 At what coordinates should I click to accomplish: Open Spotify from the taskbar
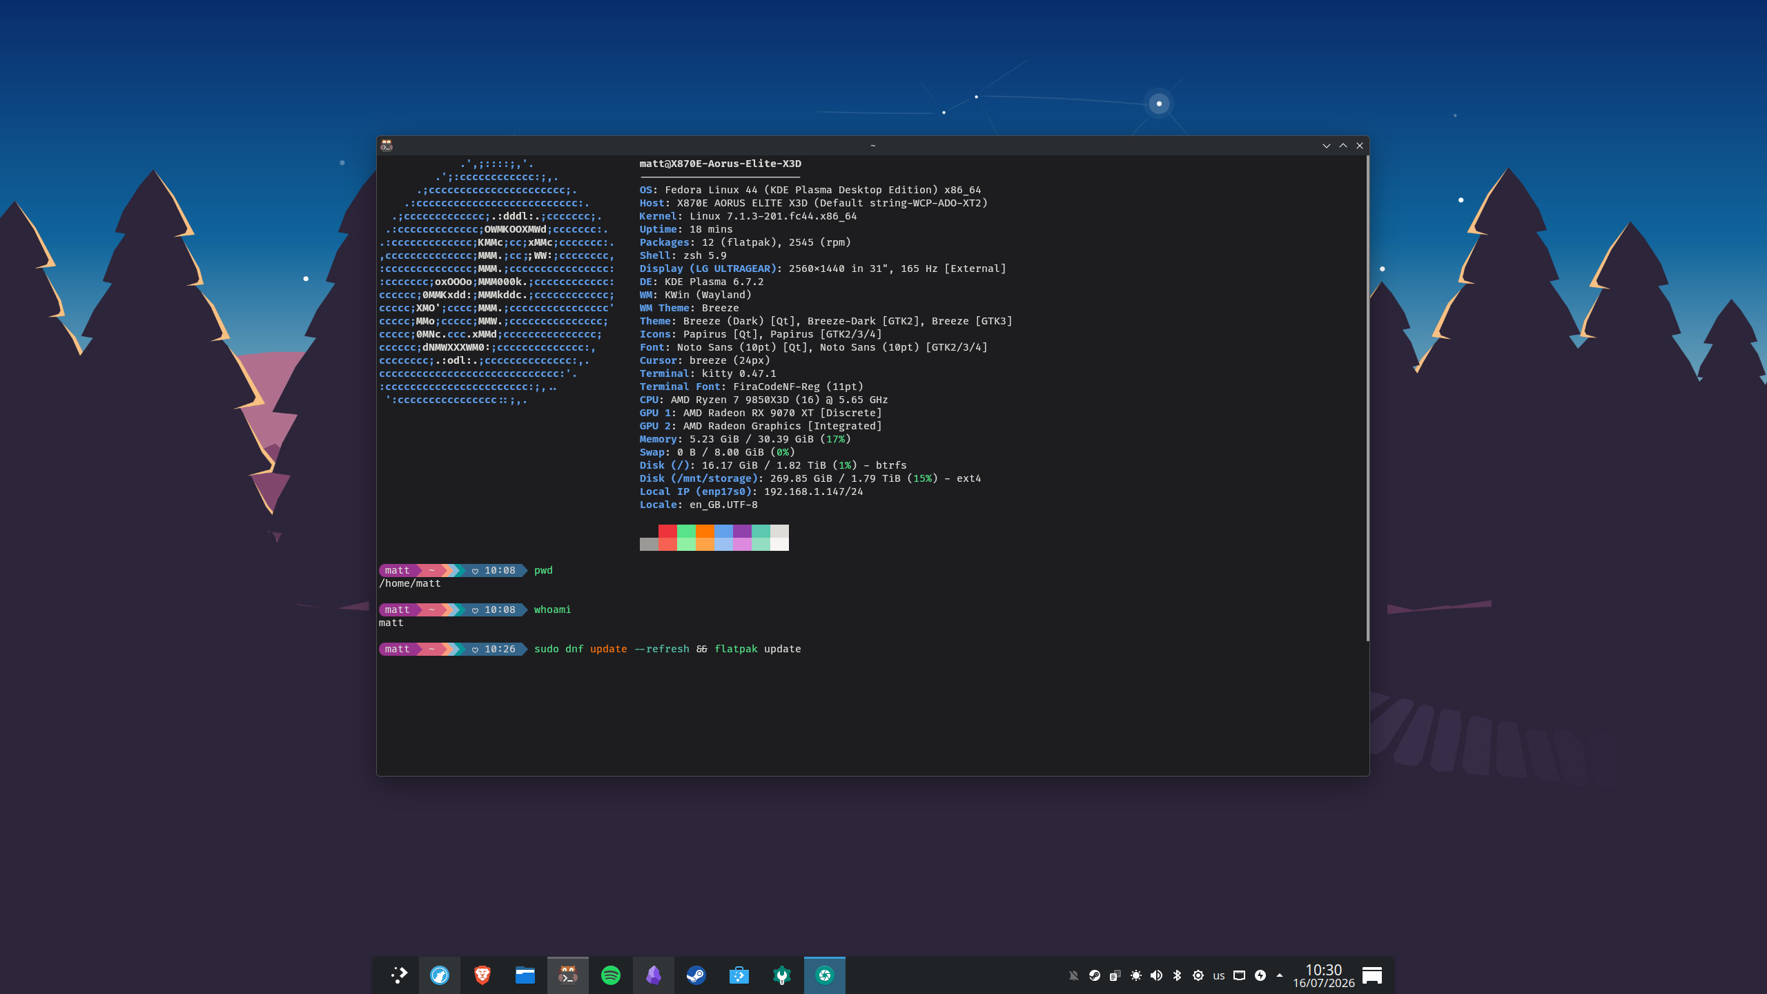click(x=611, y=975)
